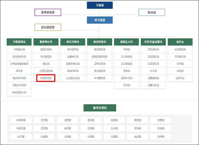Select the 보건소 header
Viewport: 199px width, 145px height.
(180, 42)
